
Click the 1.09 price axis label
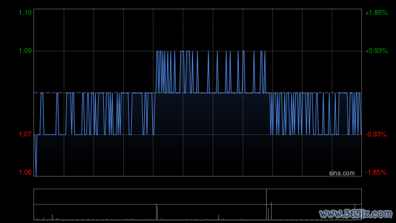pyautogui.click(x=25, y=51)
